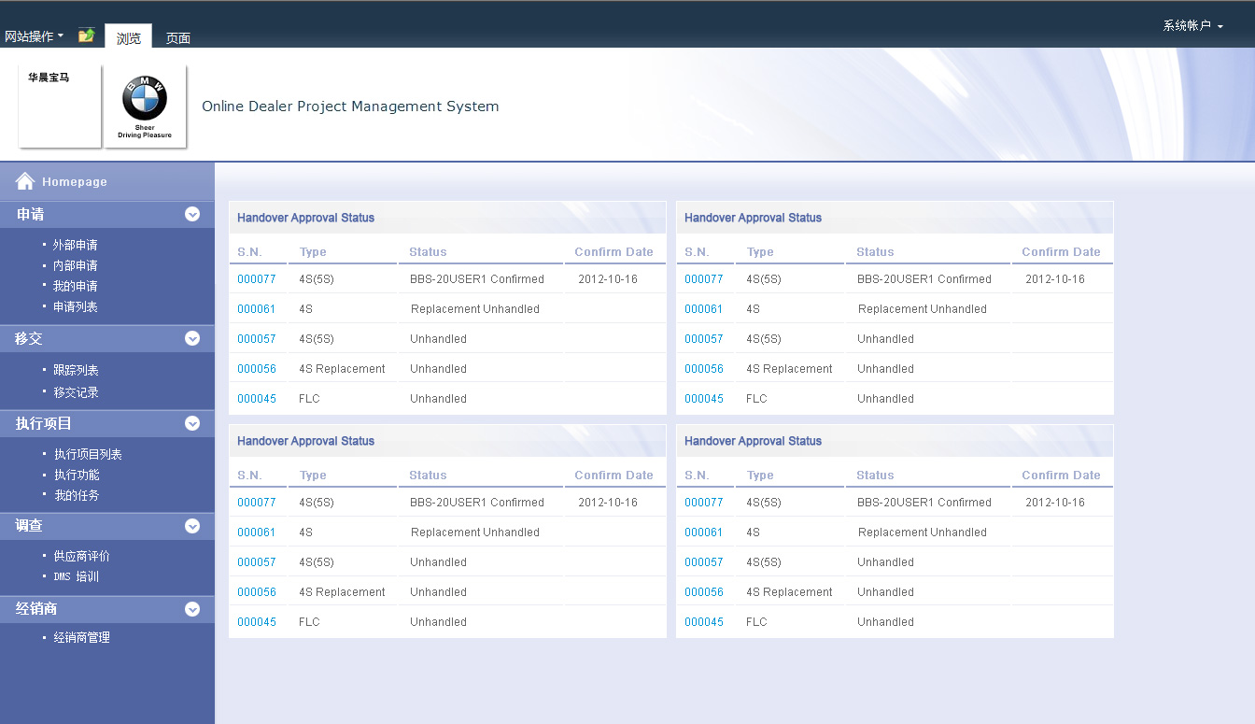Open the 网站操作 dropdown menu
This screenshot has width=1255, height=724.
coord(34,36)
